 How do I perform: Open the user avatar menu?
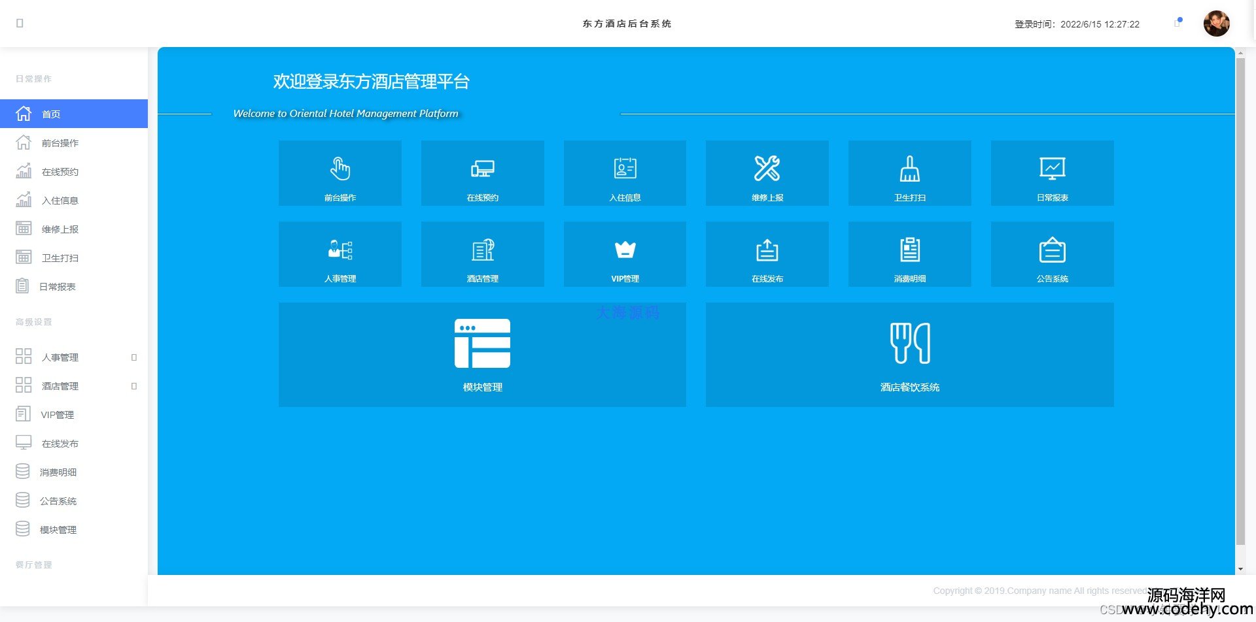click(x=1216, y=24)
